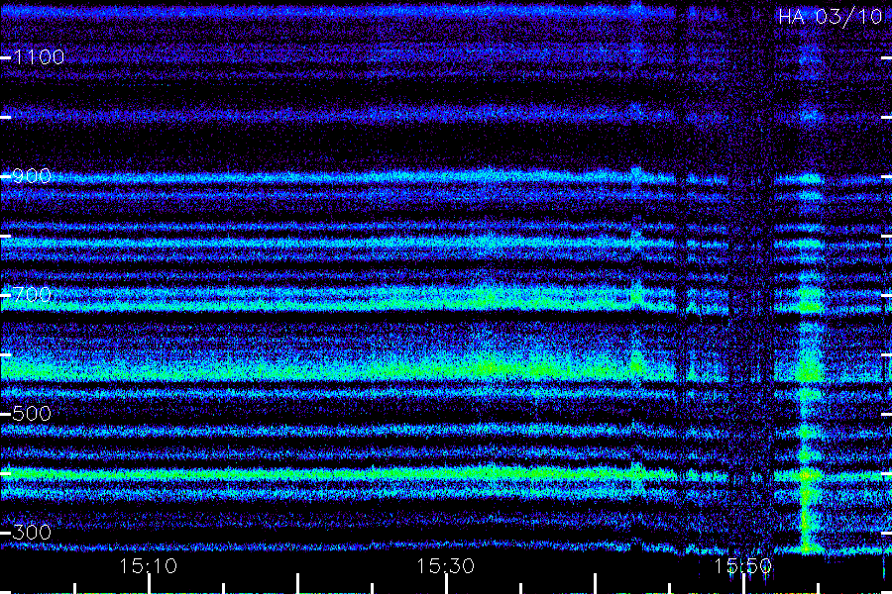This screenshot has width=892, height=594.
Task: Click the 15:10 time axis label
Action: (149, 566)
